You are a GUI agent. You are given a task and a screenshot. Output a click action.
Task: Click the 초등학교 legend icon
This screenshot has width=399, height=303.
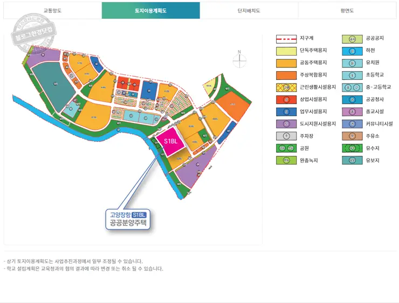tap(352, 75)
